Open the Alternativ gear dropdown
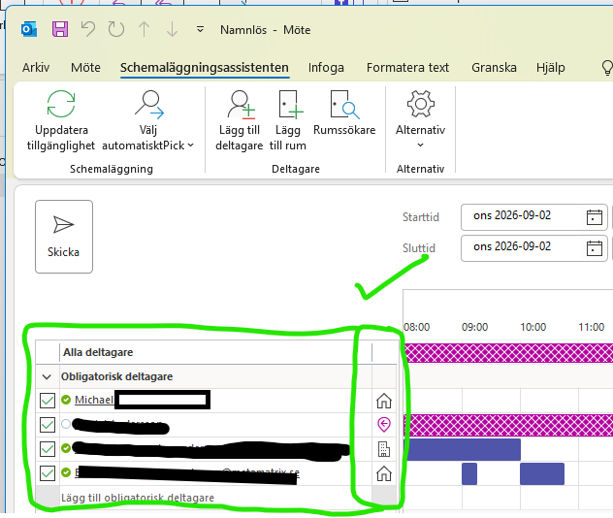The image size is (613, 518). coord(420,119)
